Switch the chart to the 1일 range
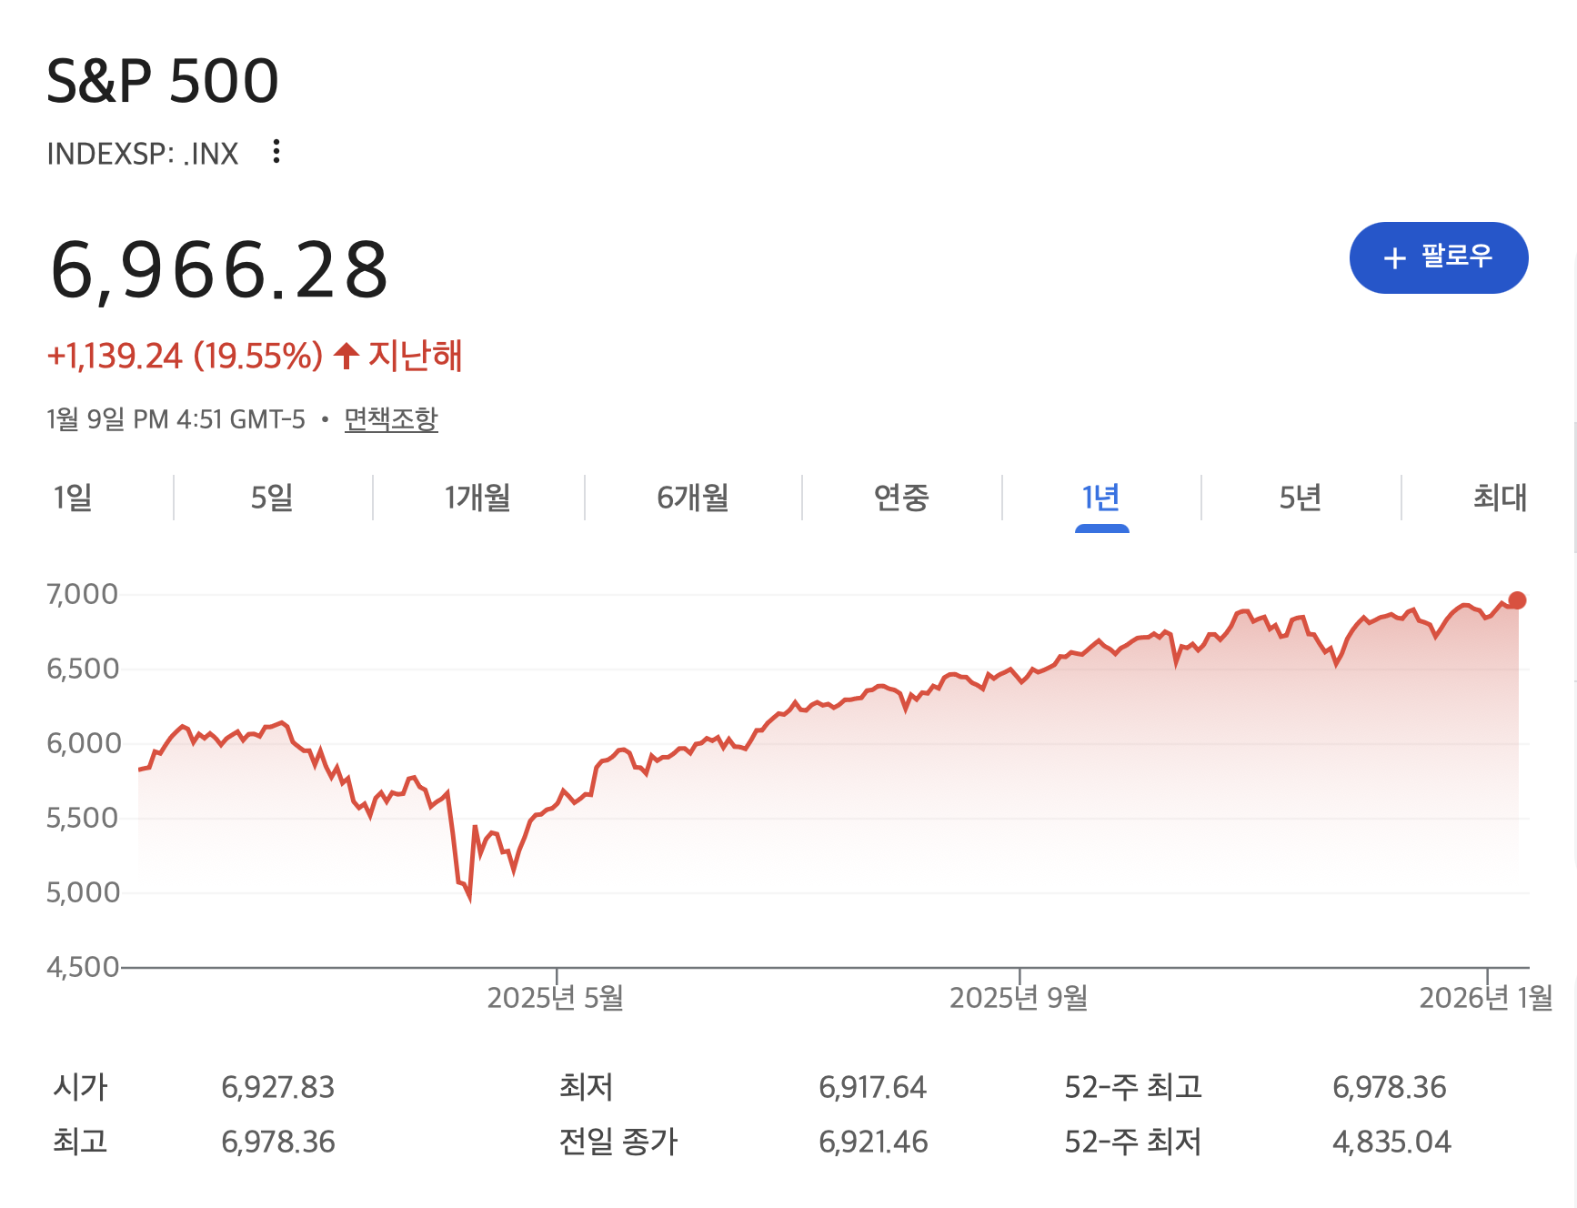The height and width of the screenshot is (1208, 1577). 73,498
